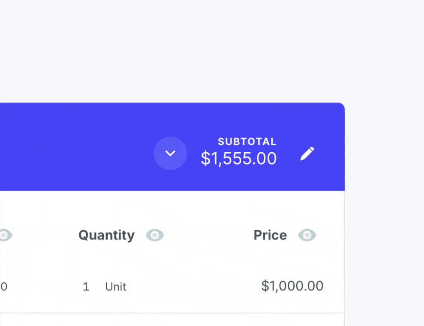Toggle Price column visibility eye icon
424x326 pixels.
[307, 235]
